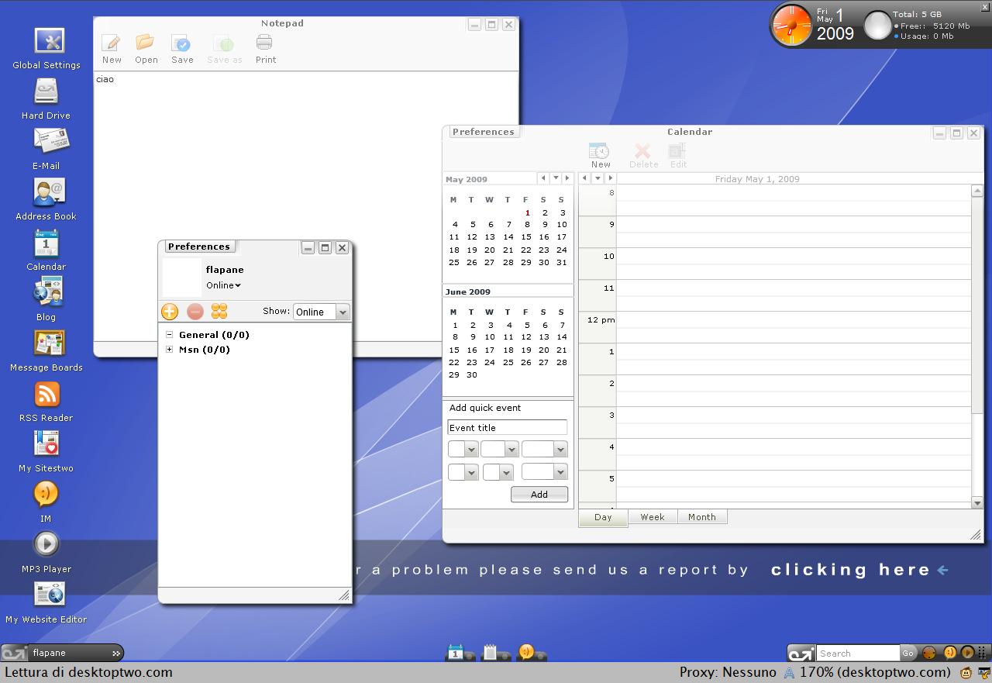Click the 12 pm time slot
This screenshot has width=992, height=683.
(x=794, y=327)
